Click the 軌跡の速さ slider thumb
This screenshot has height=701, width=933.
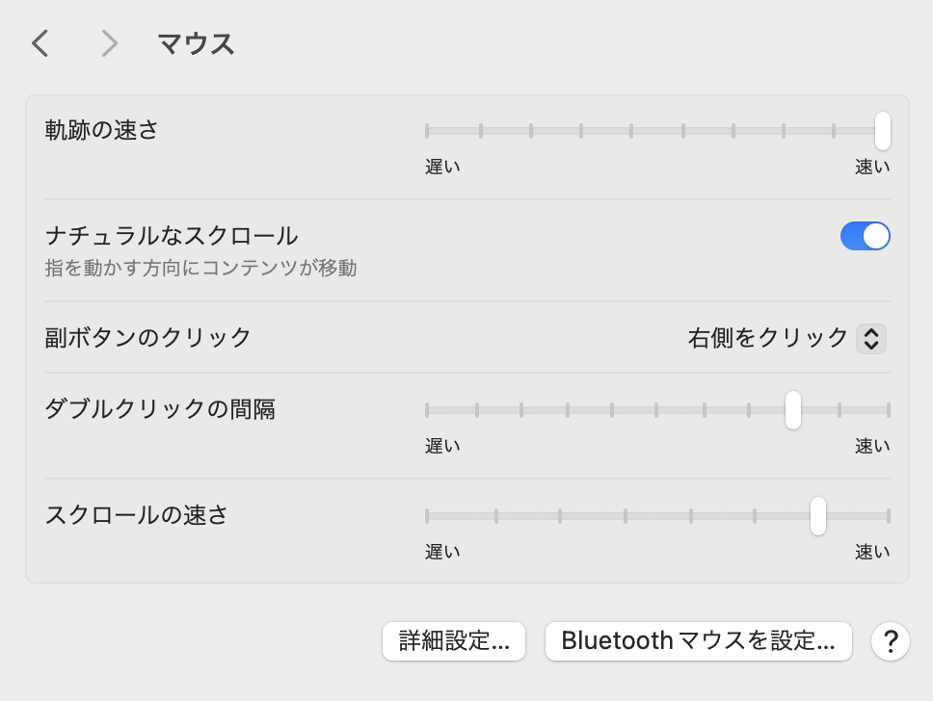[882, 130]
